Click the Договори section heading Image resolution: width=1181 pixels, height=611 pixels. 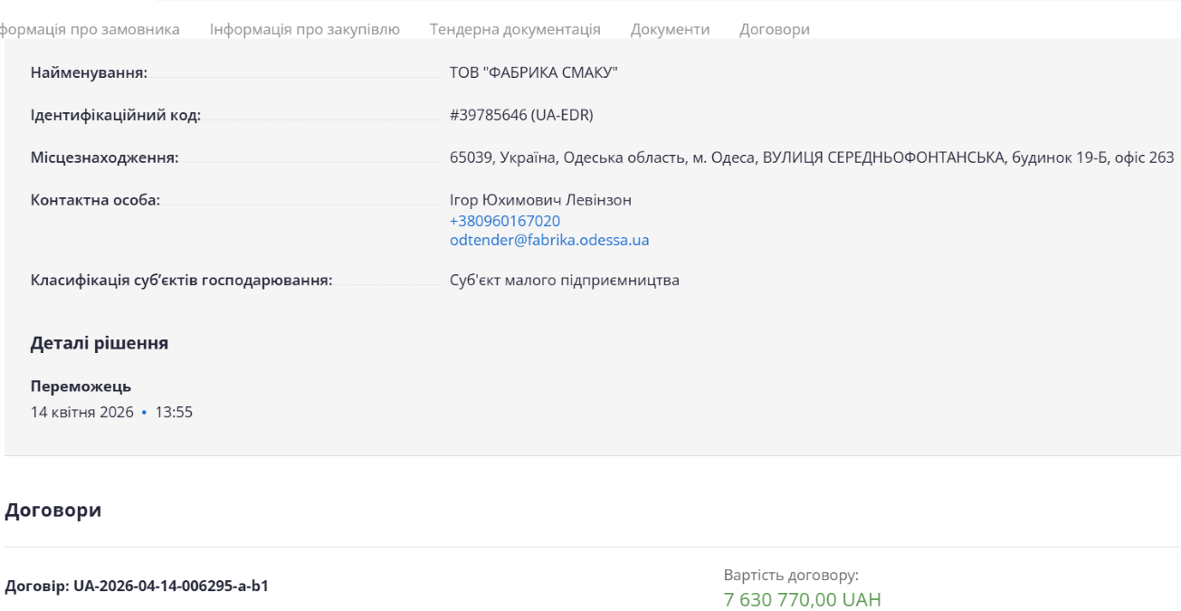tap(52, 511)
